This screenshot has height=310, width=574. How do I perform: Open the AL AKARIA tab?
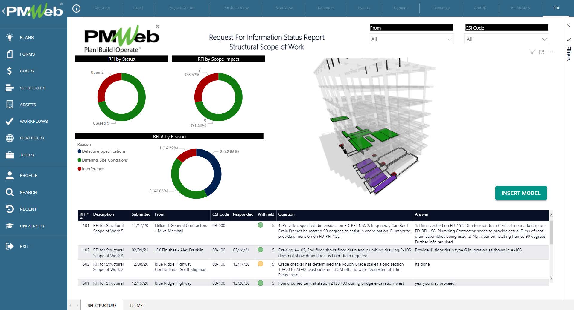pyautogui.click(x=520, y=8)
